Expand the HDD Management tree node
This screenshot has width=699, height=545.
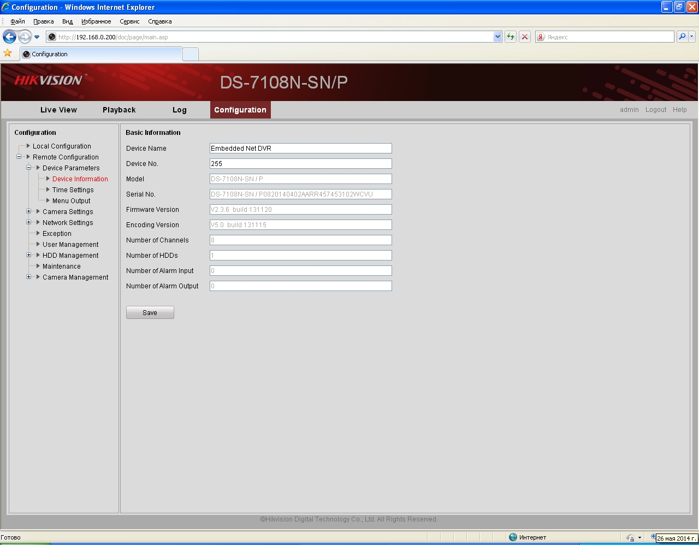pyautogui.click(x=29, y=255)
